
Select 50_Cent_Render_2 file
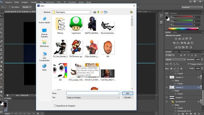tap(60, 49)
